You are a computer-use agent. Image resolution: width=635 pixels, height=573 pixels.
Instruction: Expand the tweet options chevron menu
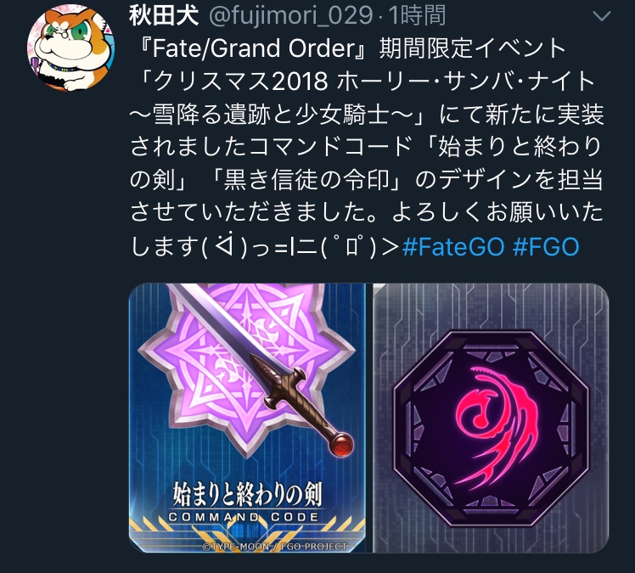(601, 16)
